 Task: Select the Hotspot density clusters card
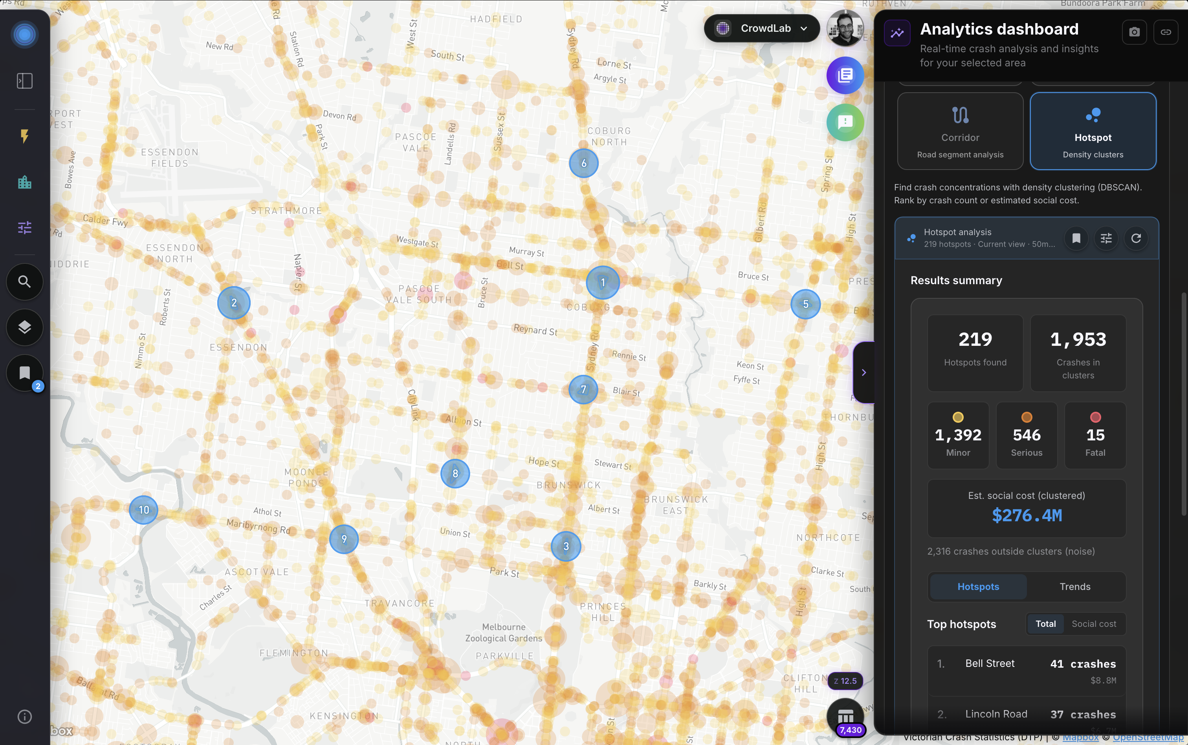pos(1093,131)
